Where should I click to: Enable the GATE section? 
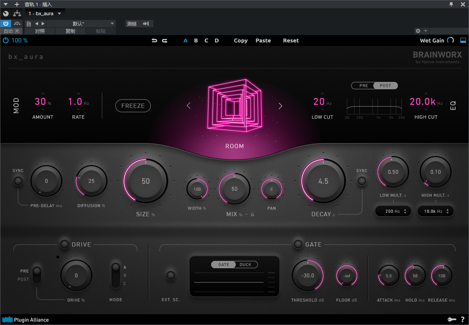(x=298, y=244)
